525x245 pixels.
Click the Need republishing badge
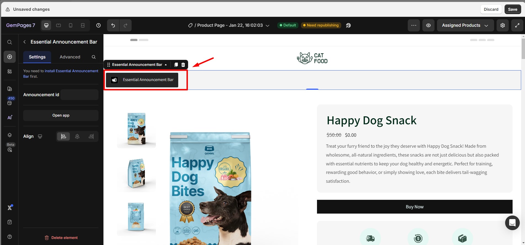pos(321,25)
